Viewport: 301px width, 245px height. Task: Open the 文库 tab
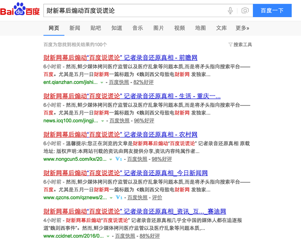[x=221, y=28]
